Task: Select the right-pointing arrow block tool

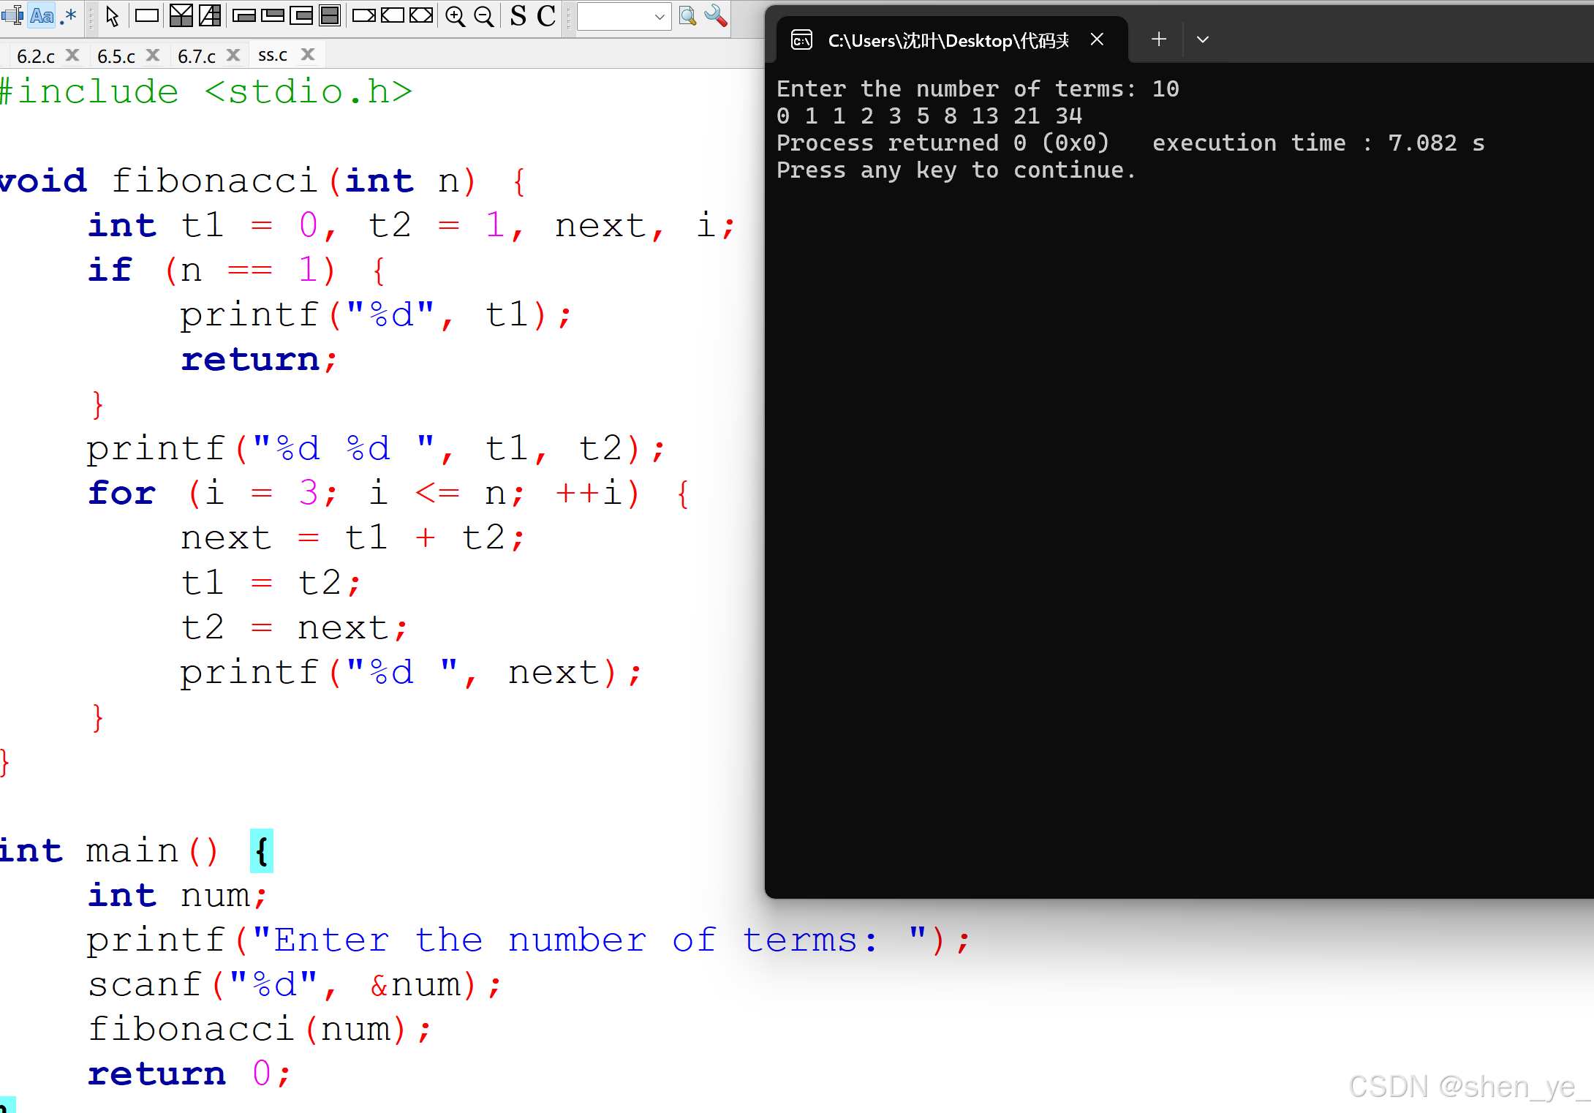Action: pyautogui.click(x=364, y=15)
